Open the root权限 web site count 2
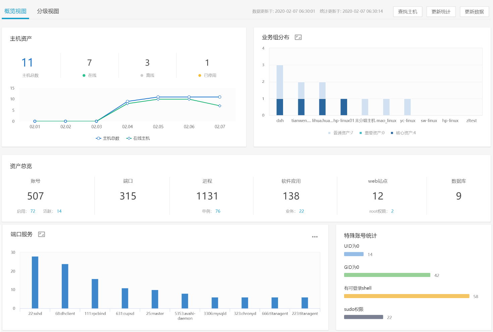Screen dimensions: 493x332 pos(392,211)
